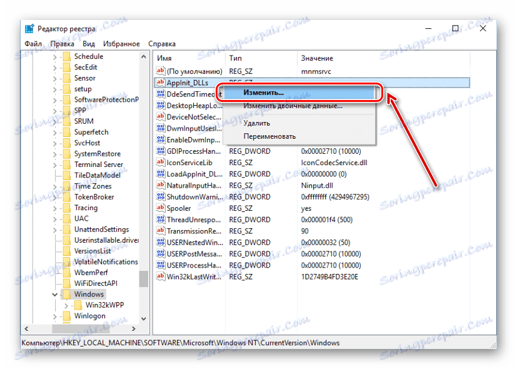Click the binary icon of USERNestedWin... value
The height and width of the screenshot is (369, 517).
click(x=160, y=242)
